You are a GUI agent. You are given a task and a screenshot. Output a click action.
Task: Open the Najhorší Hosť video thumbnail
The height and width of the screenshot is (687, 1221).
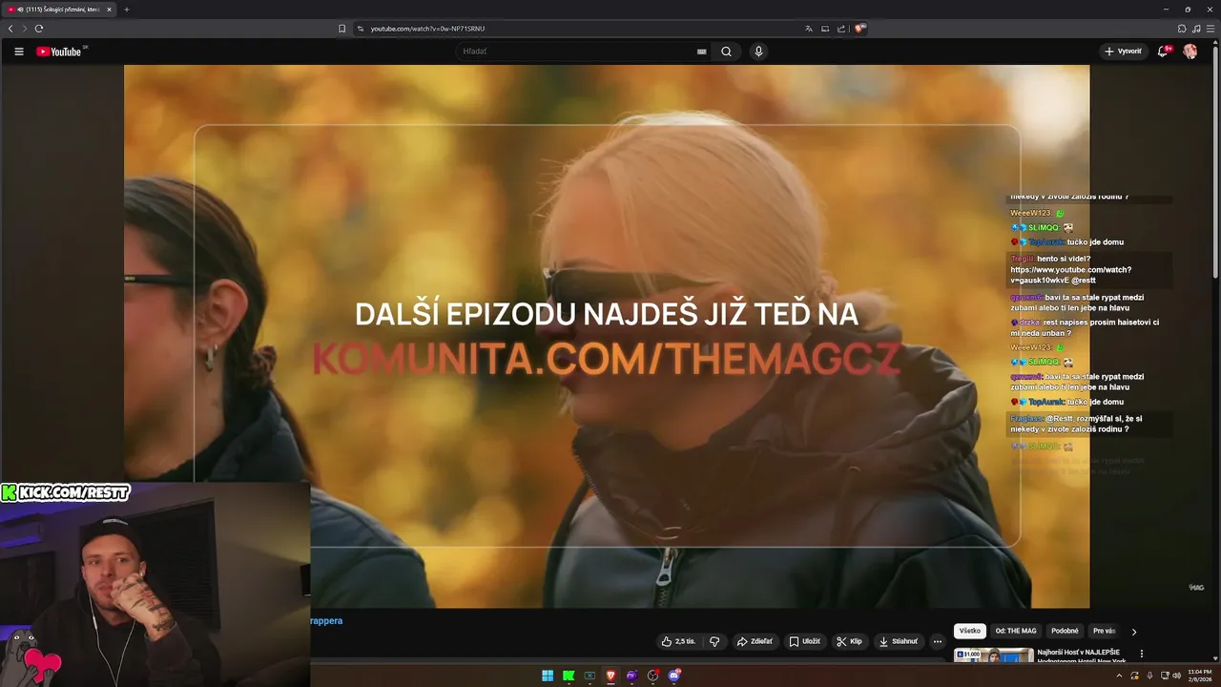click(x=993, y=655)
